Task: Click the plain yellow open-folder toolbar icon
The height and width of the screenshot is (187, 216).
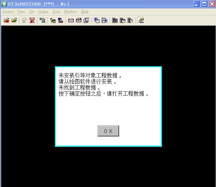Action: 14,21
